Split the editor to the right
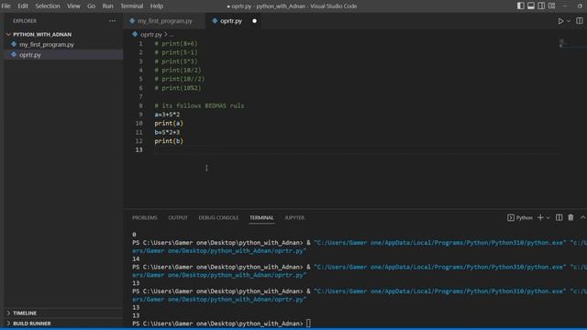This screenshot has width=587, height=330. (x=579, y=21)
